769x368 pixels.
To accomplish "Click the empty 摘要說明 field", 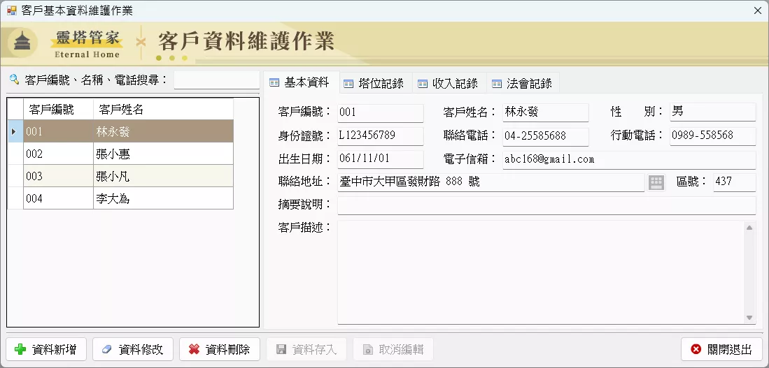I will [x=546, y=205].
